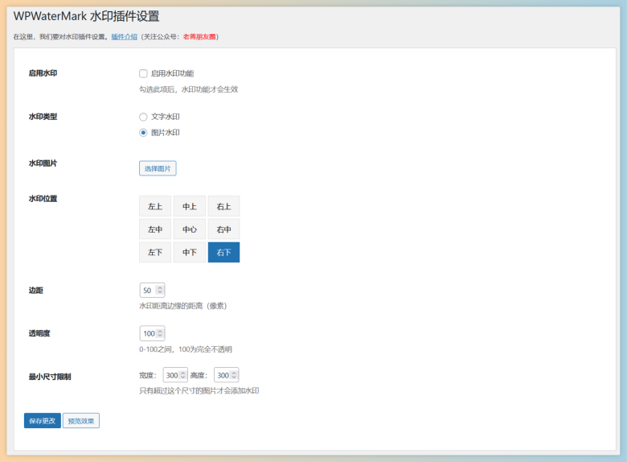Set watermark position to 中下
Screen dimensions: 627x462
(x=190, y=252)
